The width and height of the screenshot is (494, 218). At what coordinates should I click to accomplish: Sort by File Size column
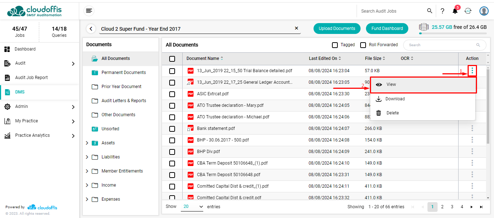[x=375, y=58]
